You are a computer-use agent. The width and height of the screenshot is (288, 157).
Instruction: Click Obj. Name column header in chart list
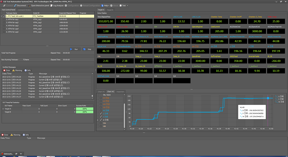tap(112, 95)
